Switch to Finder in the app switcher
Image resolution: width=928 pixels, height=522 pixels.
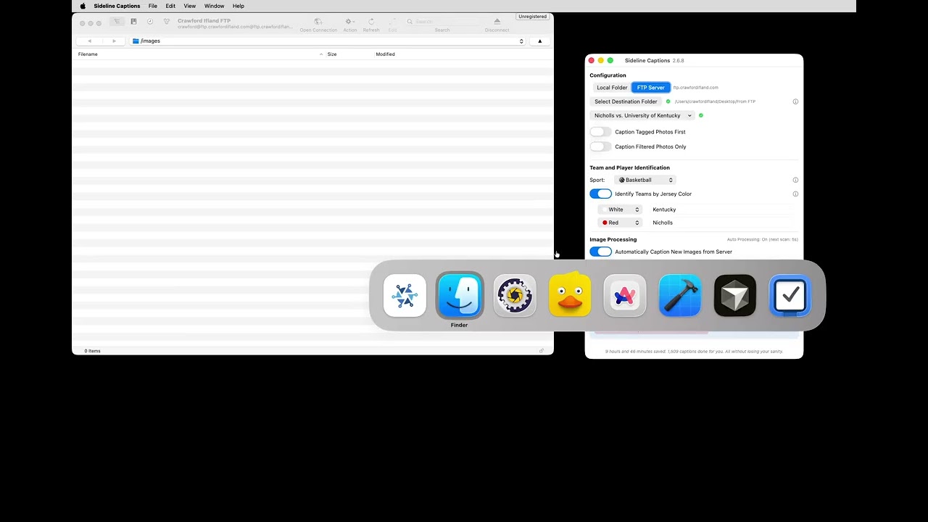(460, 295)
